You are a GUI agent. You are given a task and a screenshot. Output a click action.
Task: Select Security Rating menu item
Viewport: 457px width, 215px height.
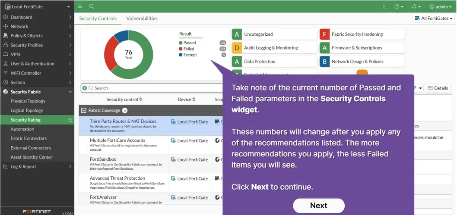pyautogui.click(x=37, y=120)
